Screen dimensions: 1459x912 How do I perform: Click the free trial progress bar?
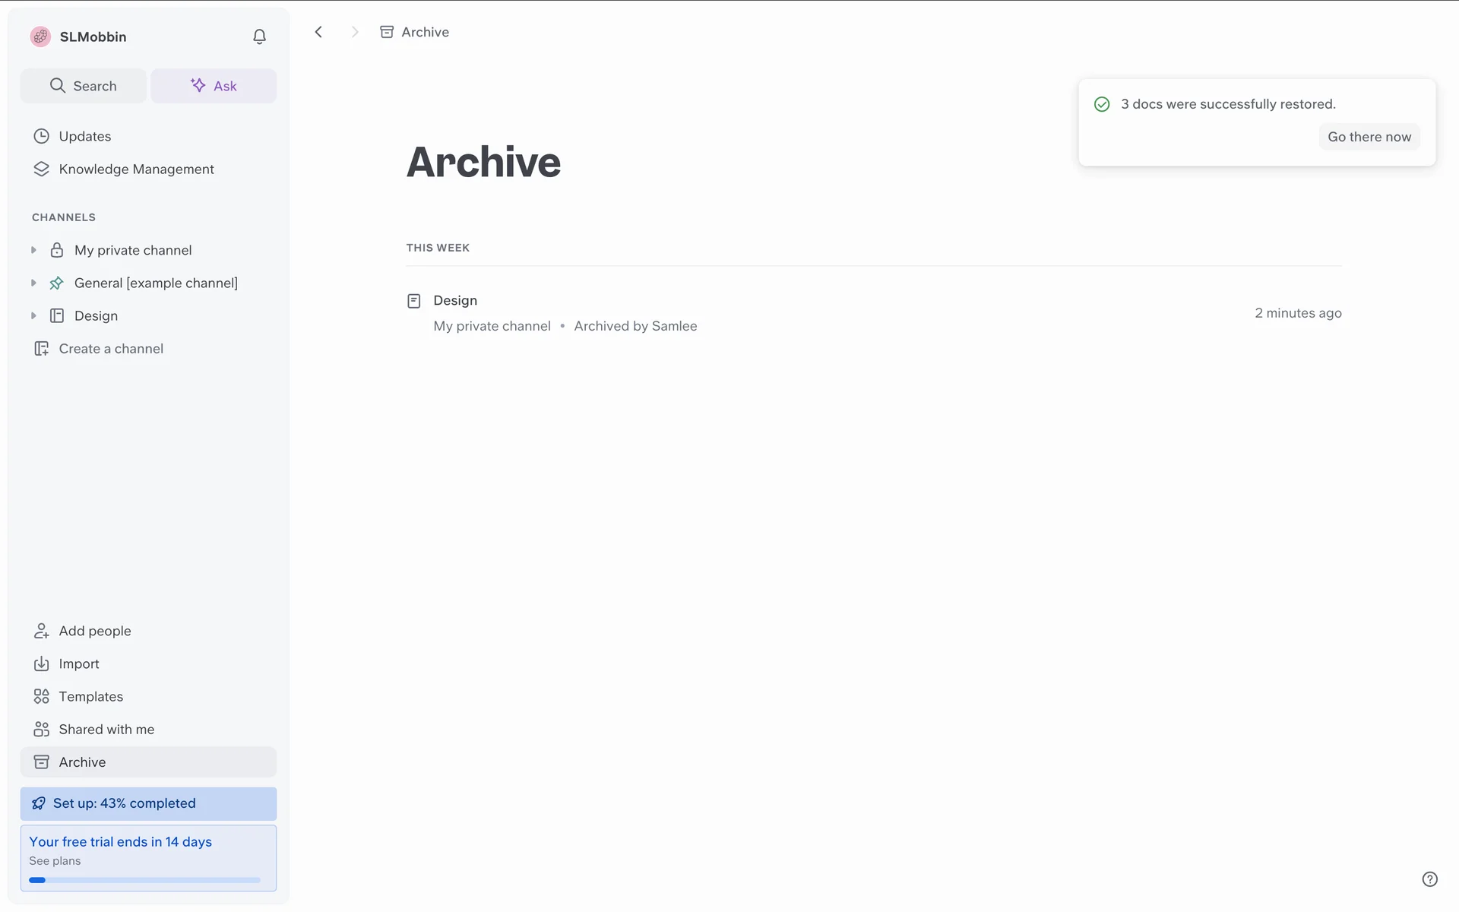coord(144,880)
